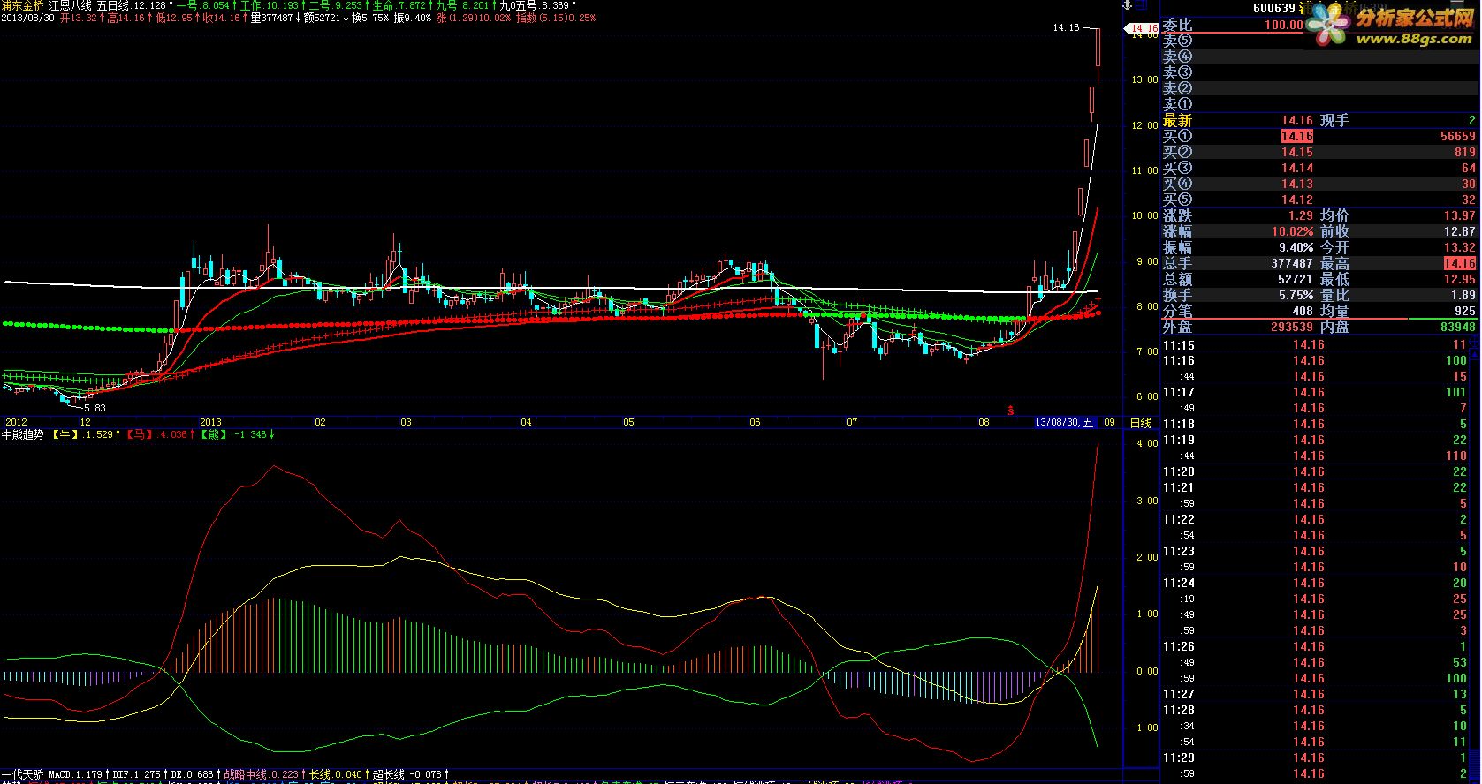Click the 一代天骄 indicator title
Image resolution: width=1482 pixels, height=784 pixels.
22,774
